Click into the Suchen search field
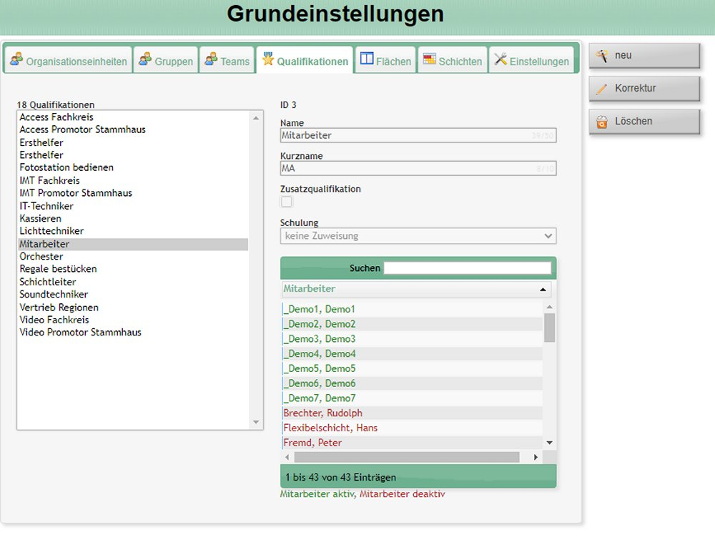Screen dimensions: 715x540 point(468,268)
